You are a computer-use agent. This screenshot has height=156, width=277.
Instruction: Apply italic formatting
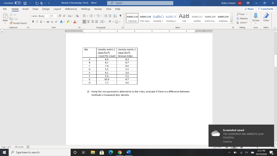pyautogui.click(x=37, y=21)
